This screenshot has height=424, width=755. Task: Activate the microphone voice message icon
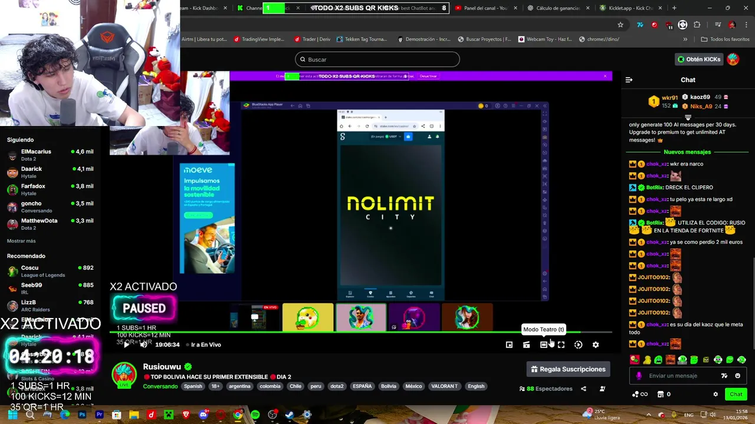[x=639, y=376]
